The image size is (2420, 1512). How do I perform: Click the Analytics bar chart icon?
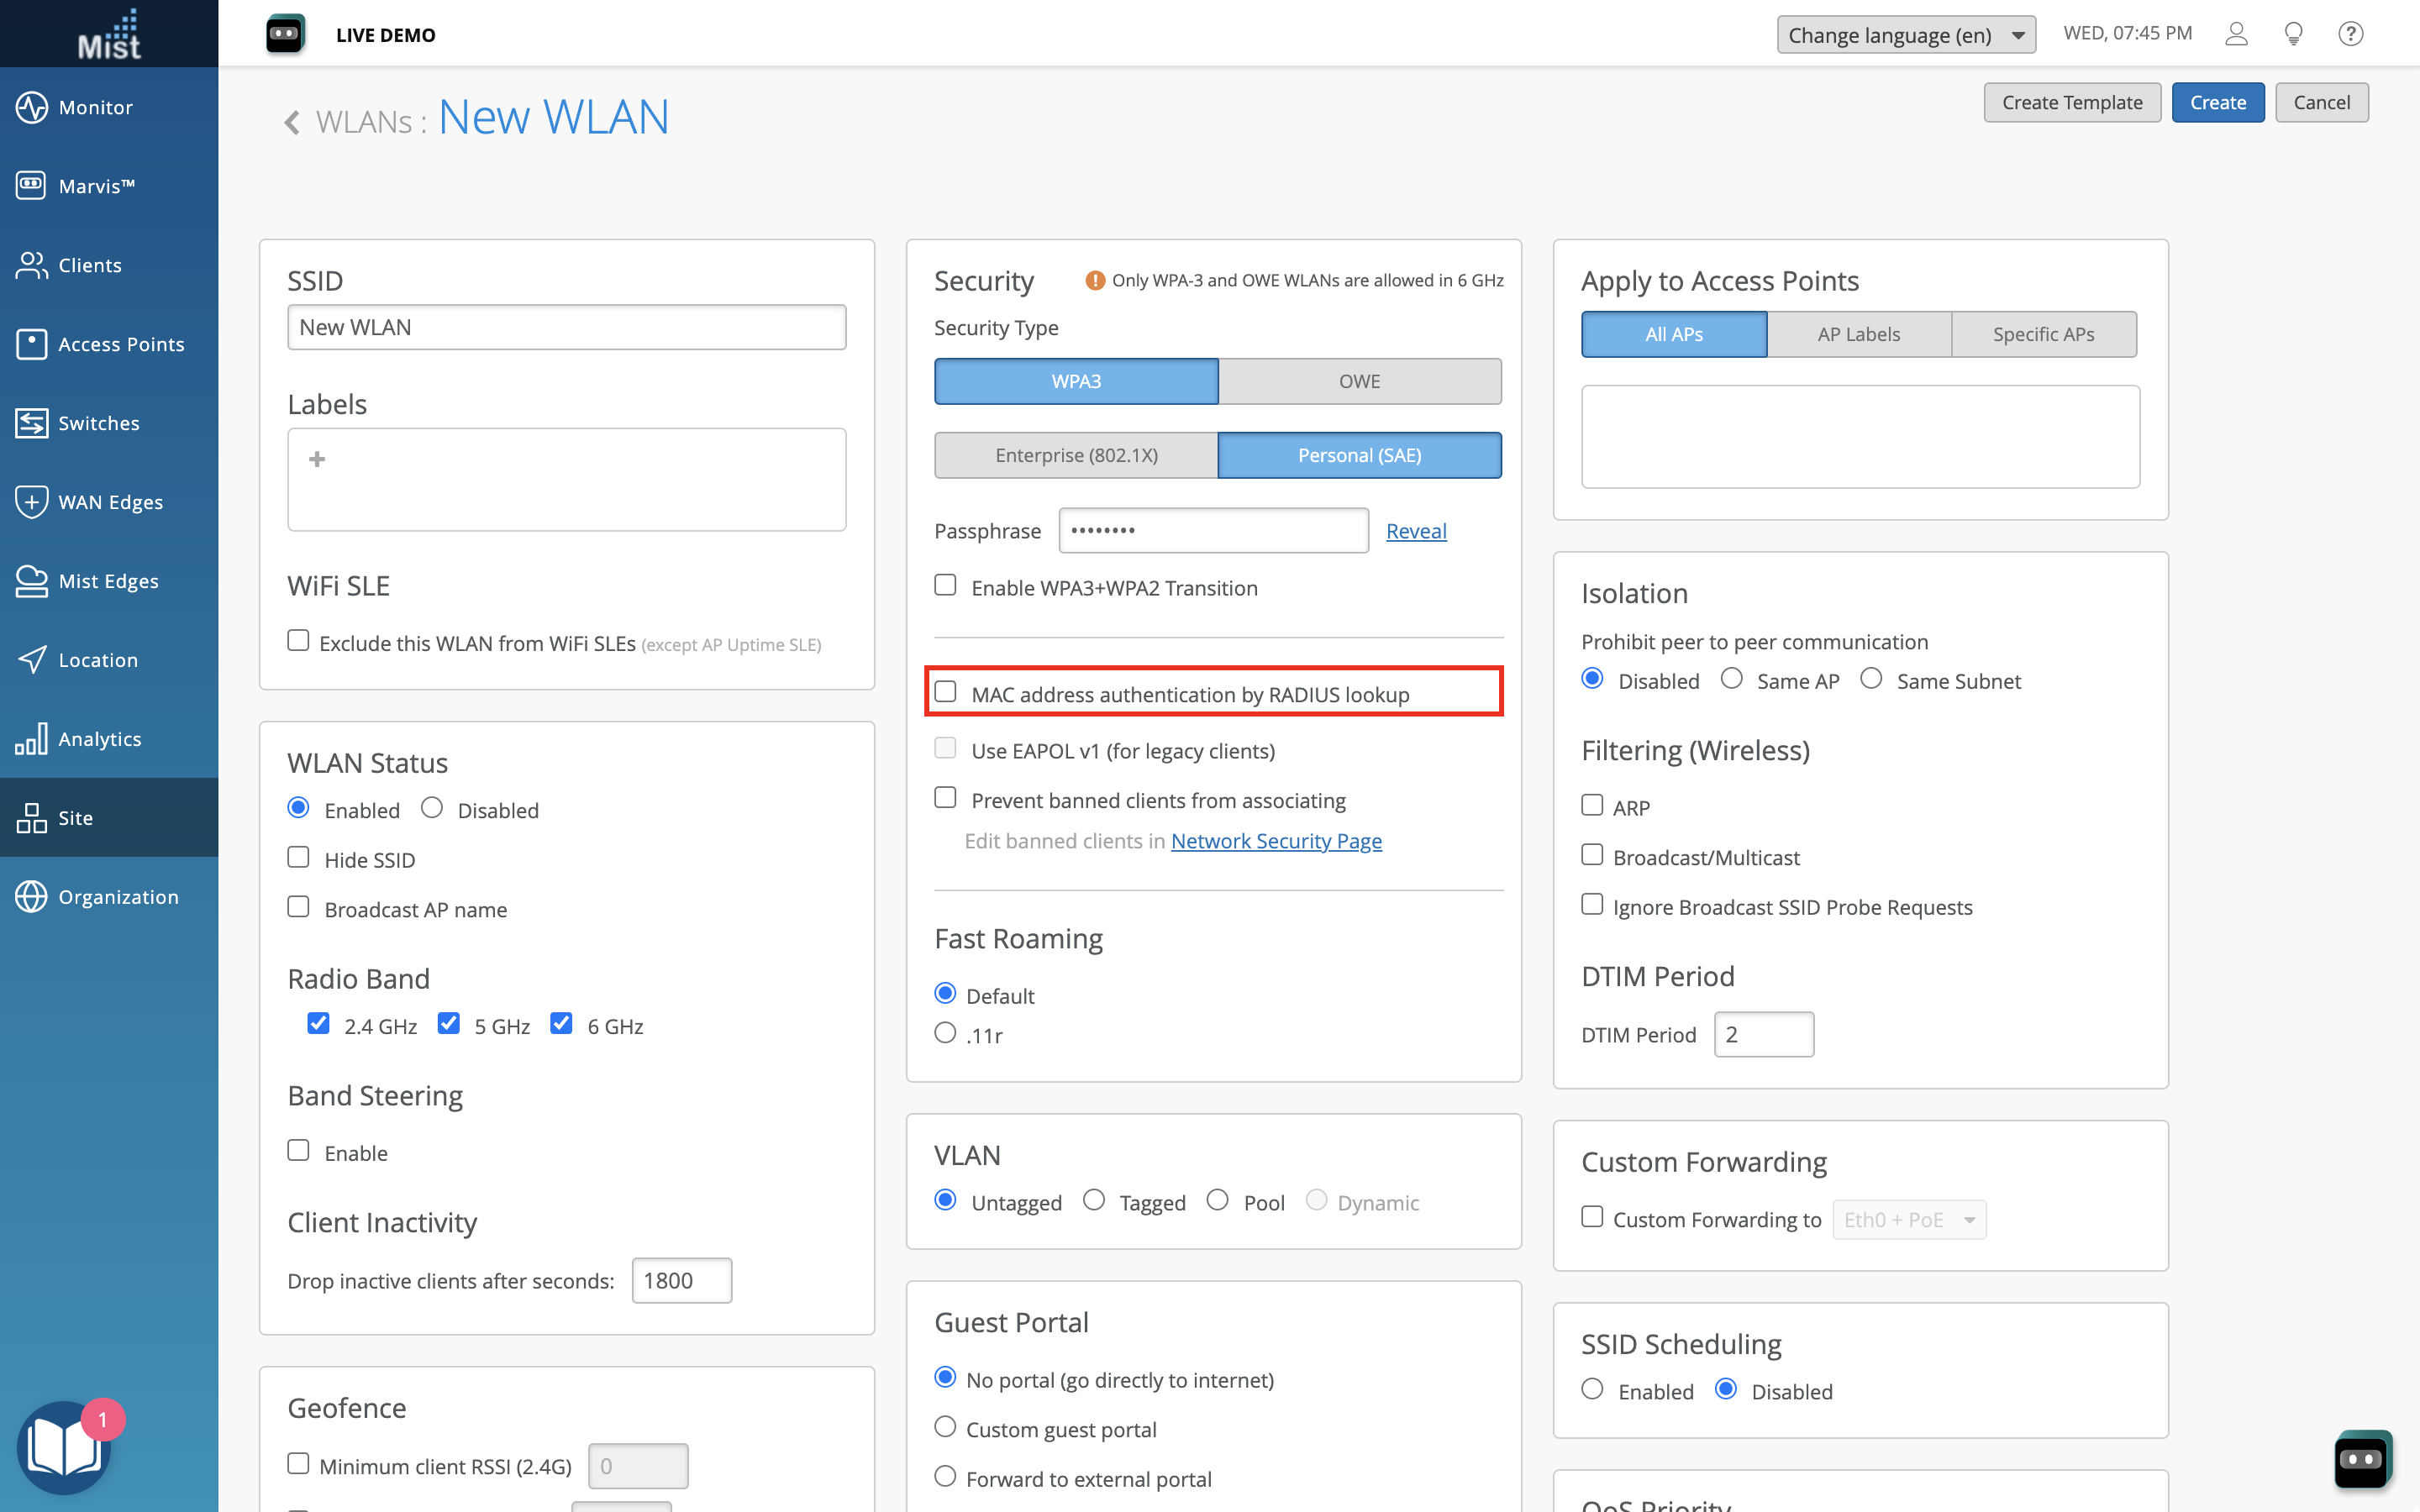[31, 739]
